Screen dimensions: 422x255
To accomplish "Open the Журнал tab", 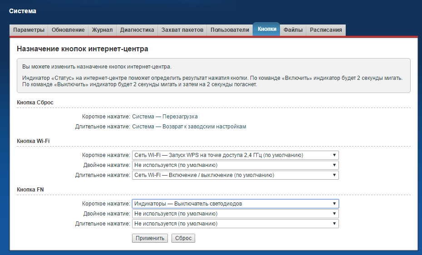I will click(102, 30).
